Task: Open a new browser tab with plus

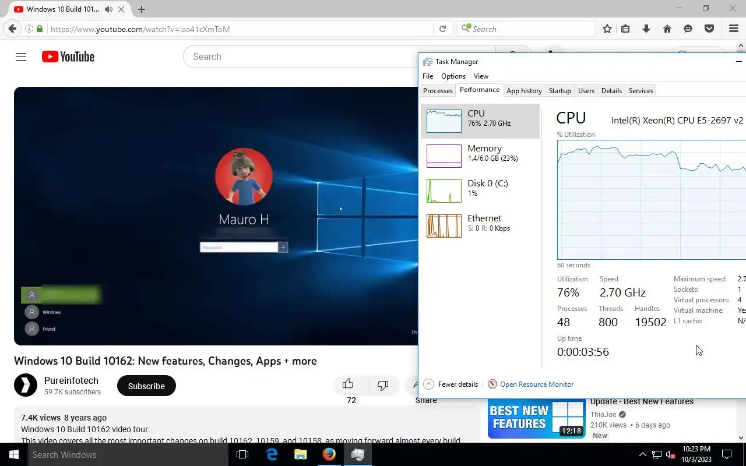Action: [x=141, y=9]
